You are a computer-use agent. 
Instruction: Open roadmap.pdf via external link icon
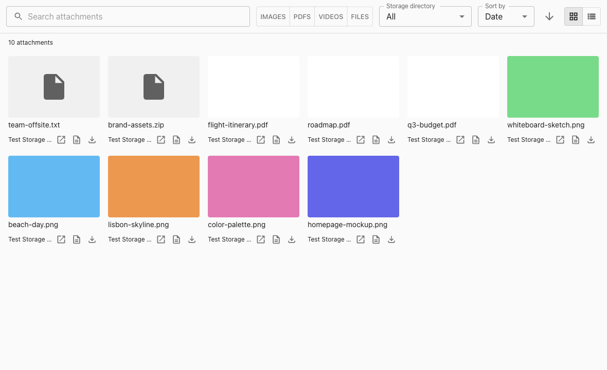click(361, 140)
